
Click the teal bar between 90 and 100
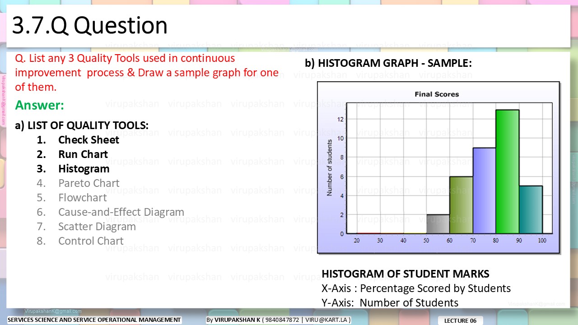531,209
